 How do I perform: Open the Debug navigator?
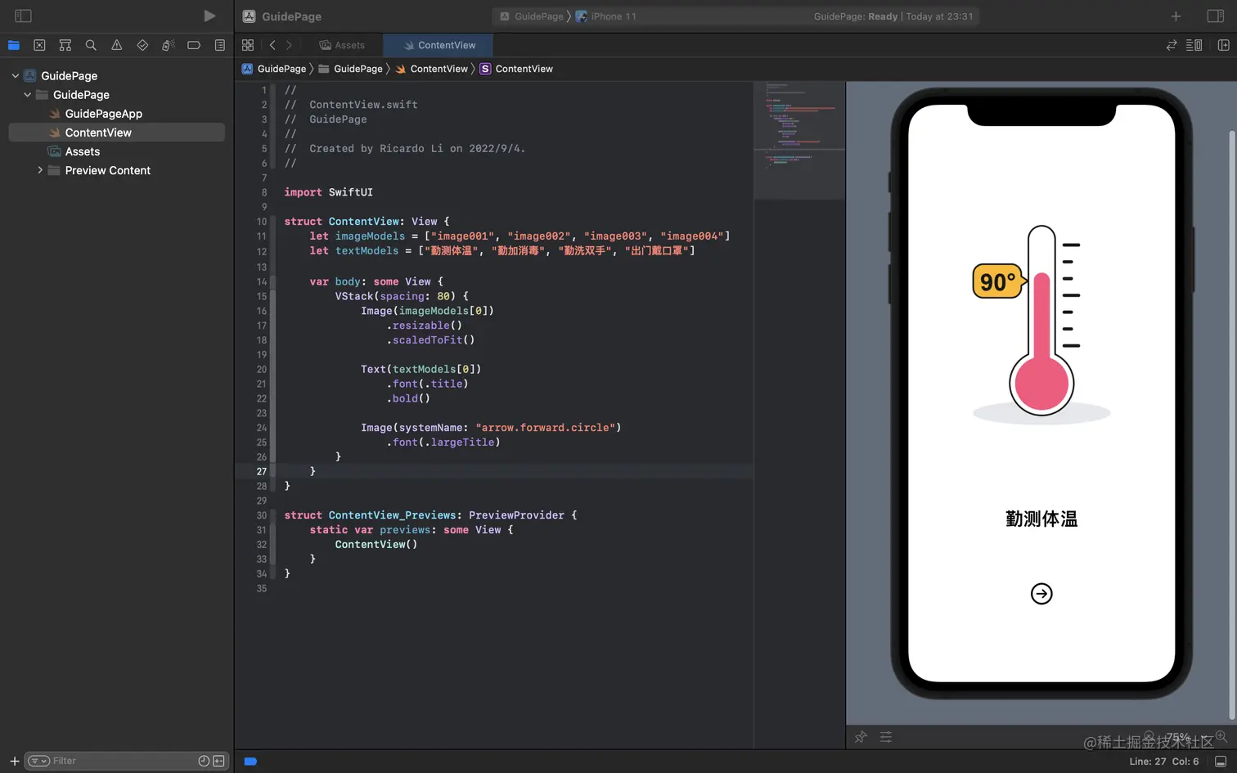(169, 45)
